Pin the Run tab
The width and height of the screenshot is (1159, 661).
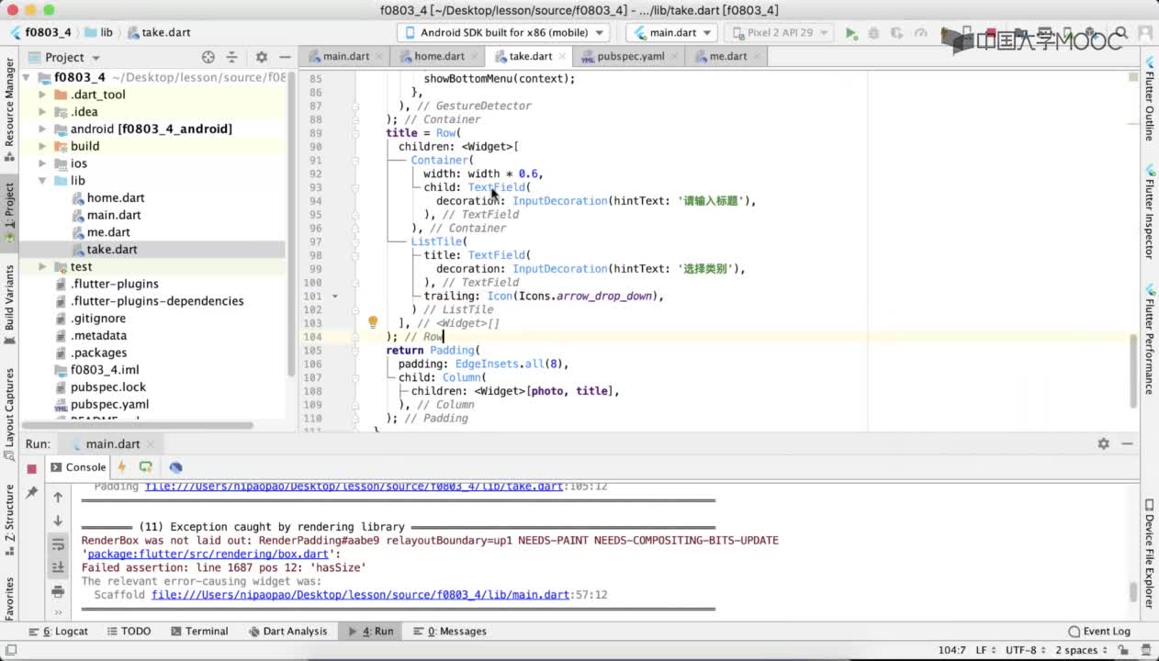(31, 493)
